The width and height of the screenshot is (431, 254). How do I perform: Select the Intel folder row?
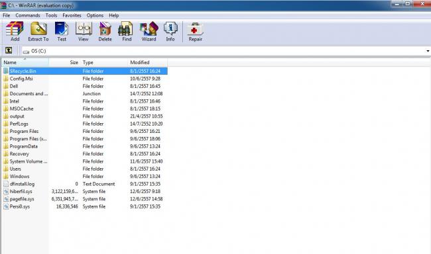[x=85, y=101]
